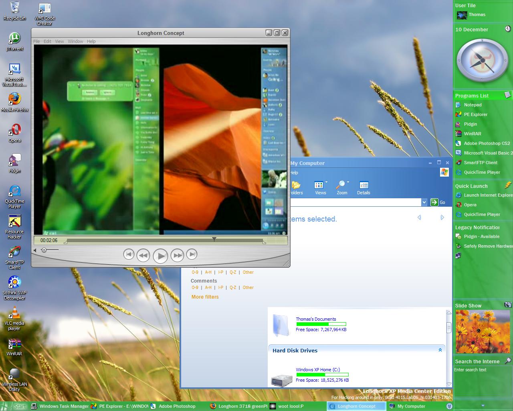Select QuickTime Player desktop icon

pyautogui.click(x=14, y=196)
